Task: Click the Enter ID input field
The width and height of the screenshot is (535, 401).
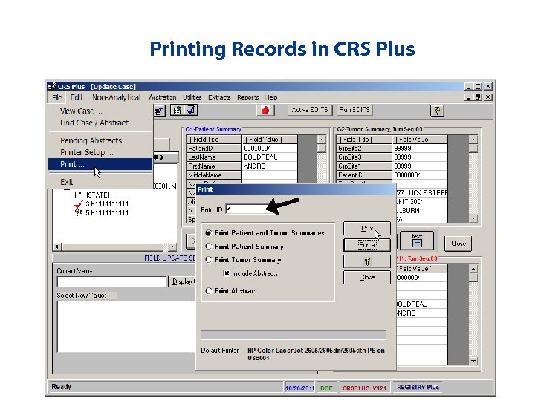Action: tap(250, 209)
